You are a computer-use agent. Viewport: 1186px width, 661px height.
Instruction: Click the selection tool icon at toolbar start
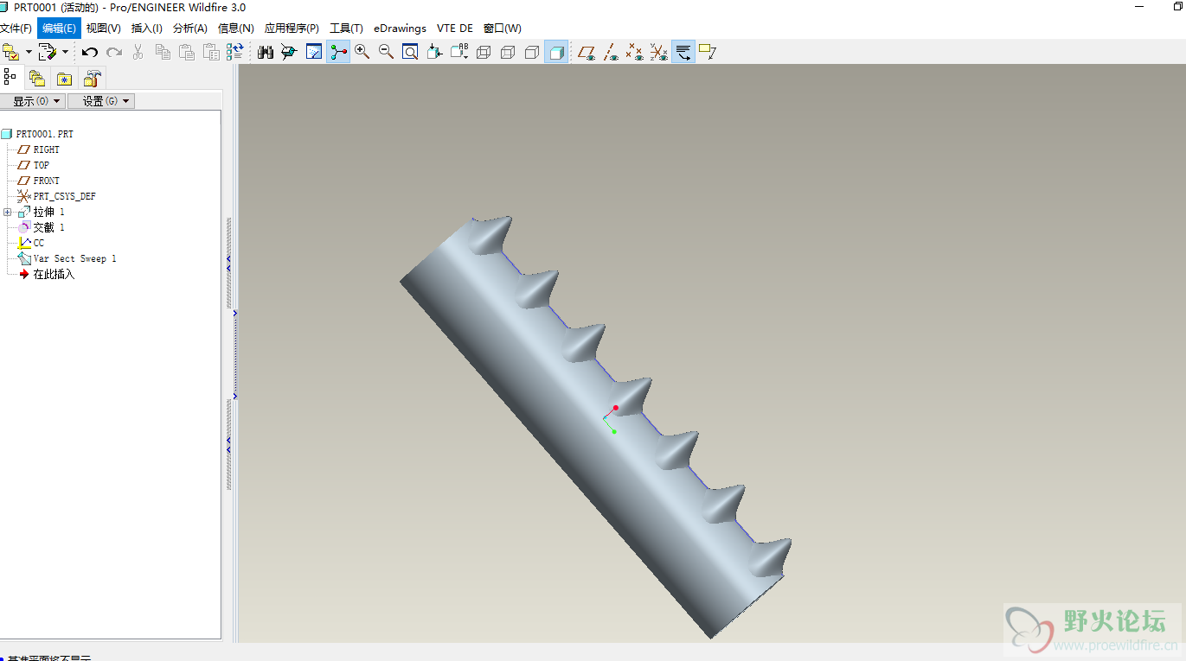tap(10, 53)
